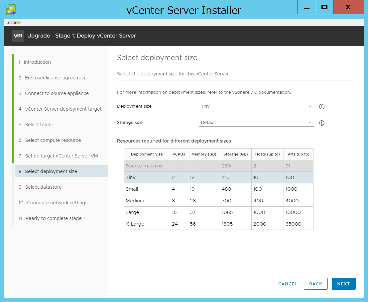Maximize the installer window
368x302 pixels.
click(x=324, y=7)
